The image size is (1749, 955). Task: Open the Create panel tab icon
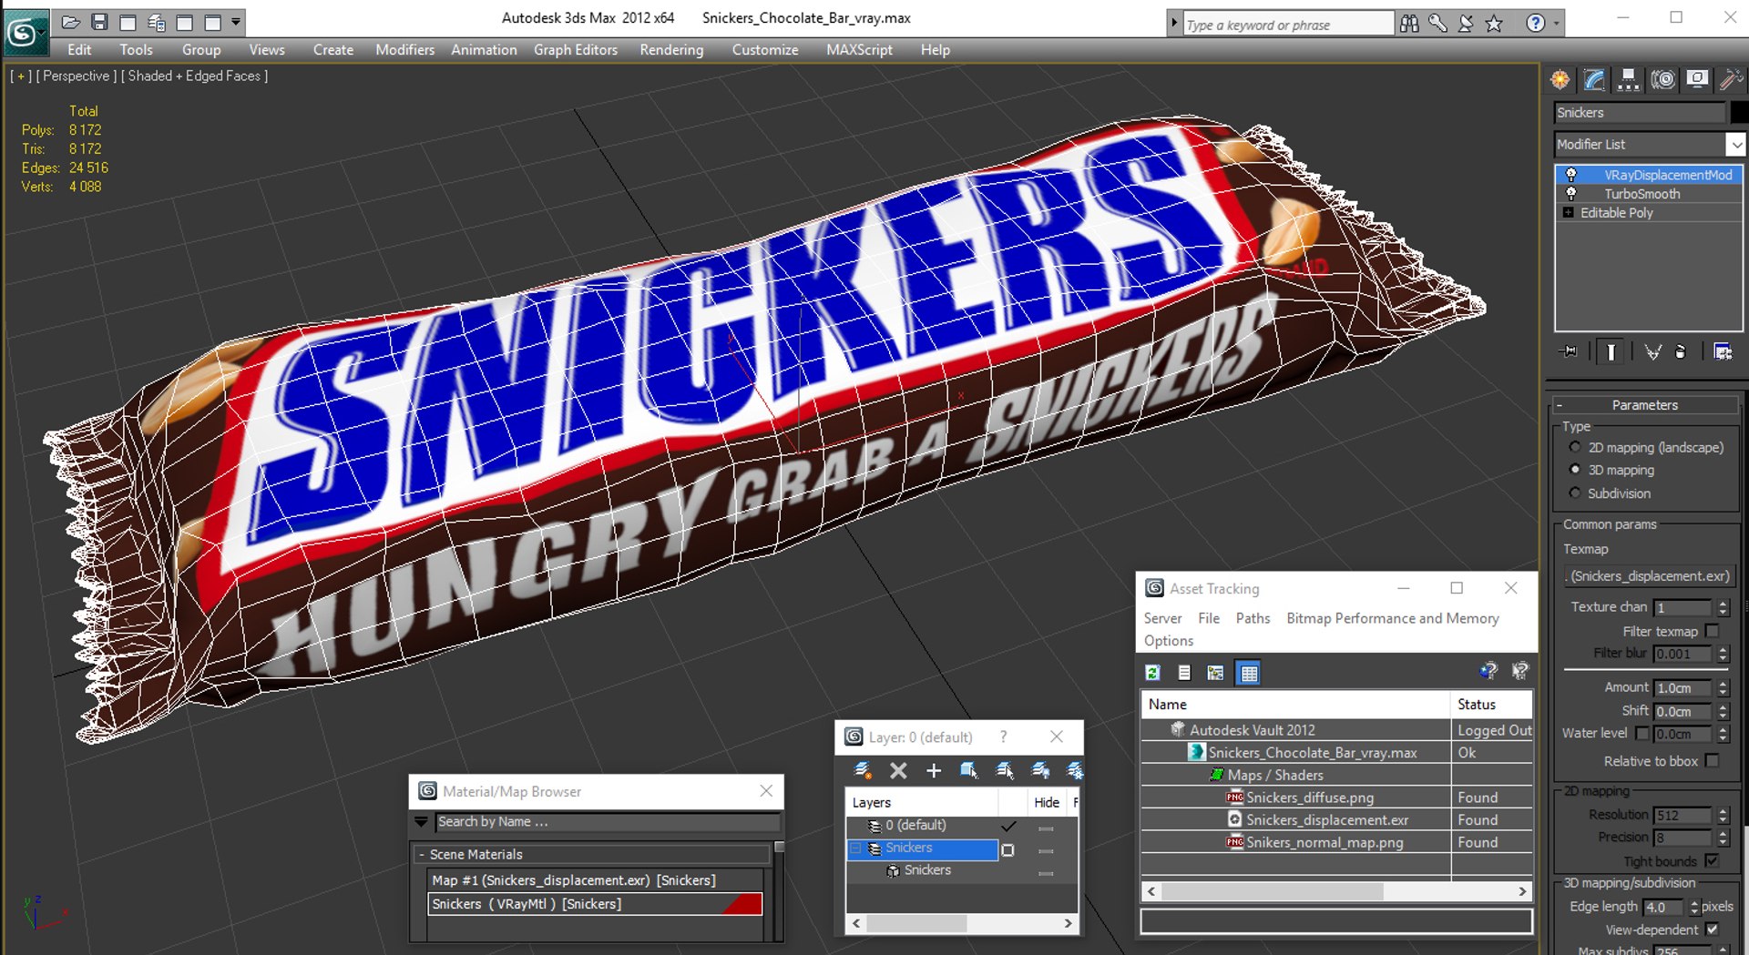pyautogui.click(x=1560, y=80)
